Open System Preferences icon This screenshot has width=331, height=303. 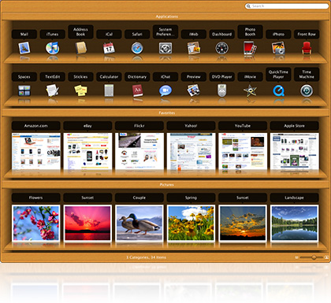(165, 48)
